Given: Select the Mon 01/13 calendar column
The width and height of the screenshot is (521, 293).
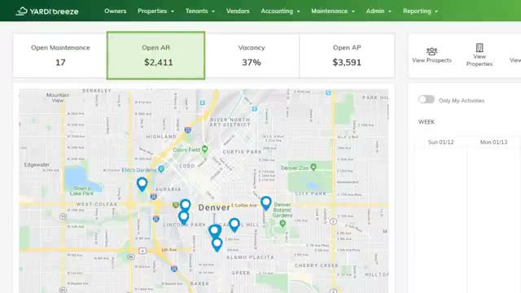Looking at the screenshot, I should click(x=493, y=142).
